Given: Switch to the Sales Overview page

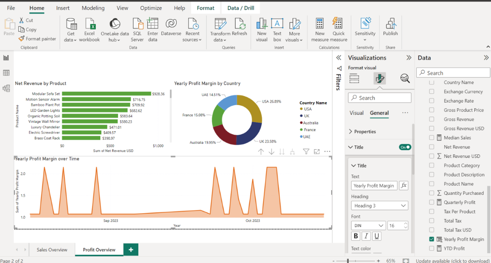Looking at the screenshot, I should click(x=52, y=250).
